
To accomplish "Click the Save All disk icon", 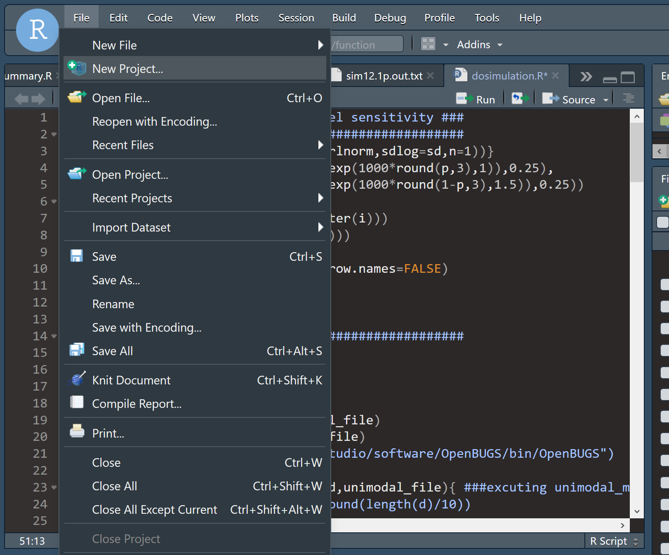I will [77, 350].
